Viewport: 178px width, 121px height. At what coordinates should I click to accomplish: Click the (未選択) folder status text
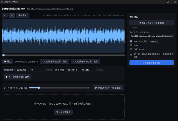[x=134, y=27]
